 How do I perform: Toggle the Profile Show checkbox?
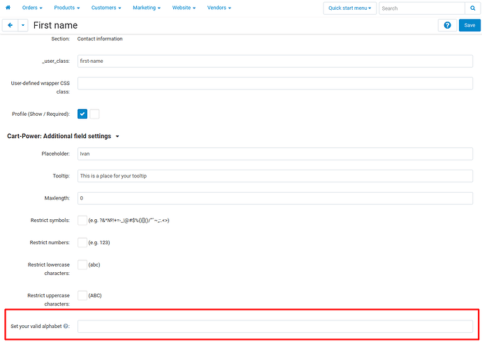(82, 114)
